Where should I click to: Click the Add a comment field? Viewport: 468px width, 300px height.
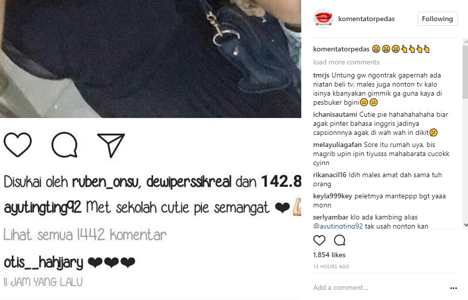379,288
